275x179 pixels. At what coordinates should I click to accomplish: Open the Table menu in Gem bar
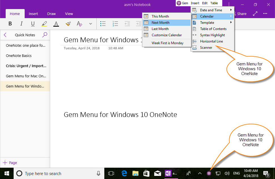click(214, 3)
